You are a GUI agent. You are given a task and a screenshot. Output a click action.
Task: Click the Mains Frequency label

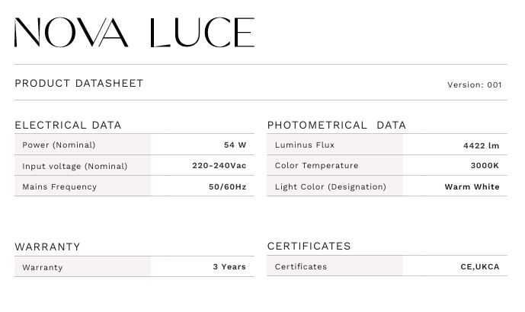pos(59,186)
